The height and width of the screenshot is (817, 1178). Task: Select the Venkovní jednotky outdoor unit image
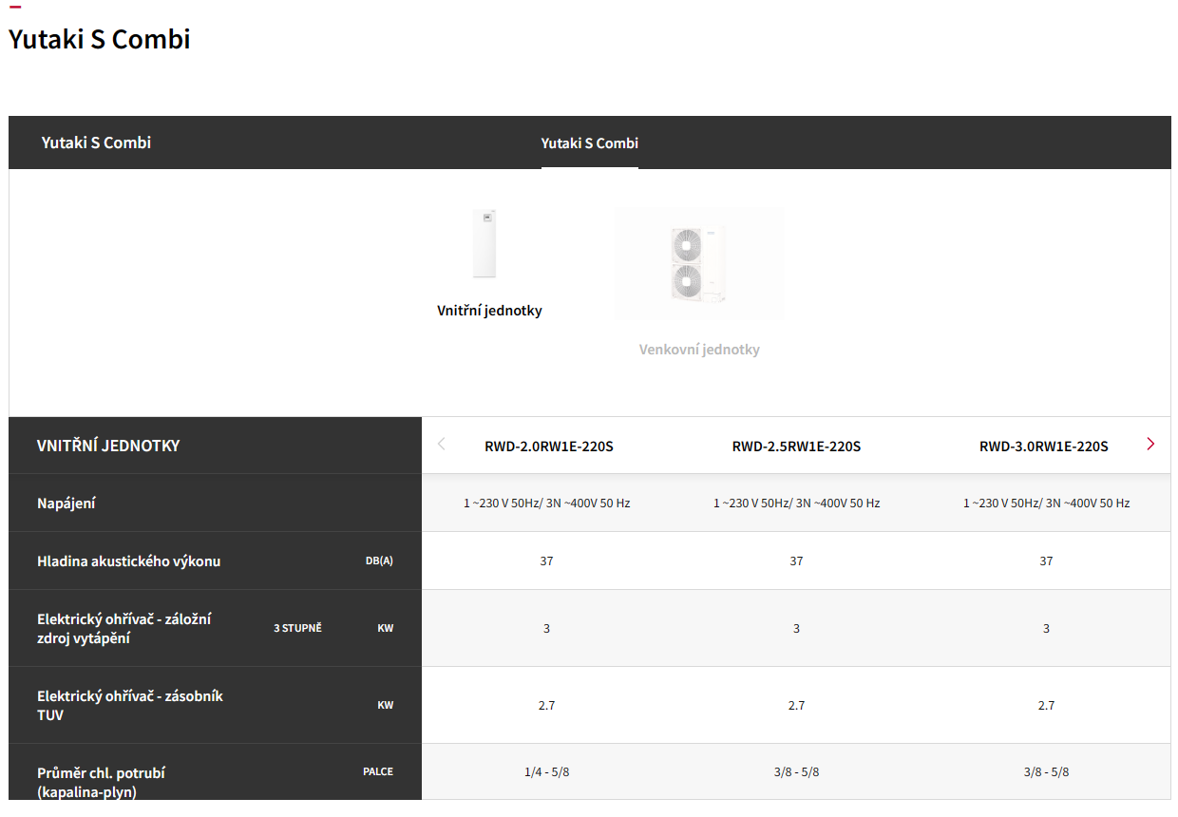point(699,264)
